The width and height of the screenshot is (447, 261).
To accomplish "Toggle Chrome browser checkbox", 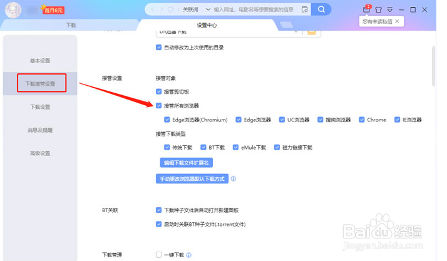I will click(x=362, y=120).
